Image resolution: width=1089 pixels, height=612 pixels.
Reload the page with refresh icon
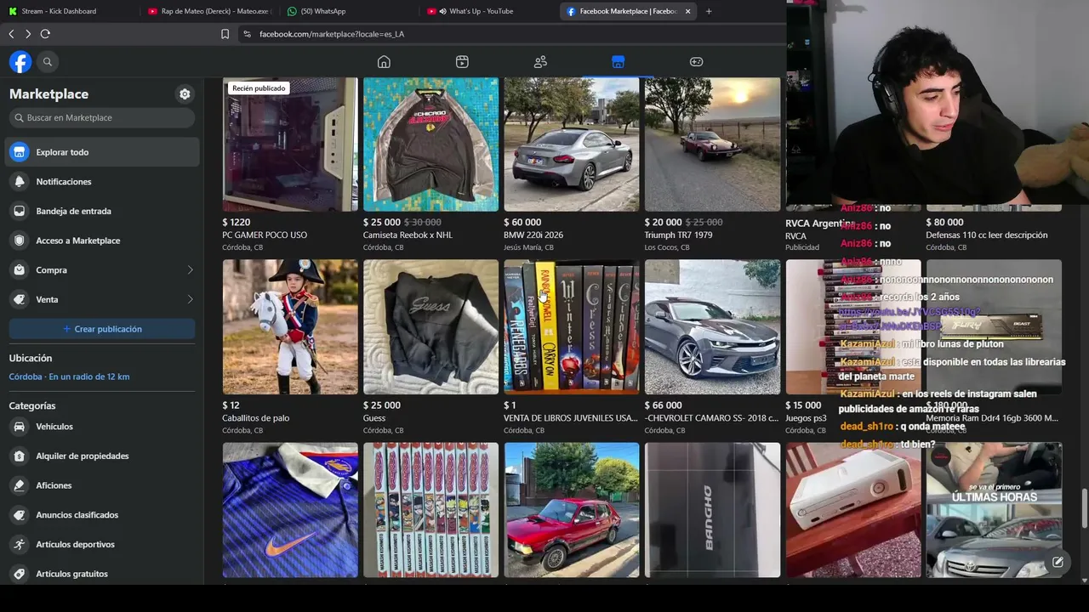tap(45, 34)
